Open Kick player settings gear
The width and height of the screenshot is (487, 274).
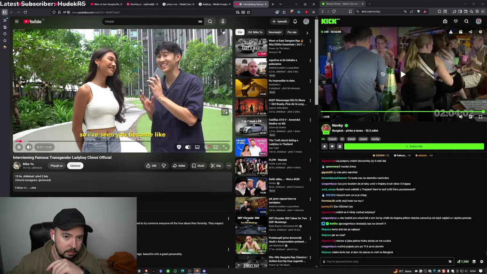click(481, 32)
